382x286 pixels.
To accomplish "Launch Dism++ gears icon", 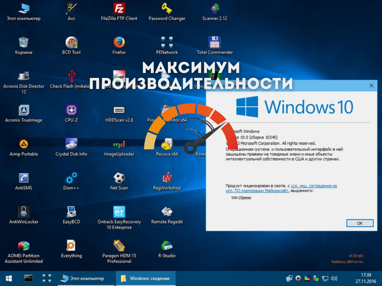I will 71,181.
